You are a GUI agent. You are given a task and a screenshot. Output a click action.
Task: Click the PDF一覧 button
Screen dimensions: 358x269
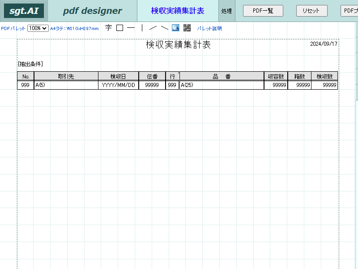click(x=263, y=11)
